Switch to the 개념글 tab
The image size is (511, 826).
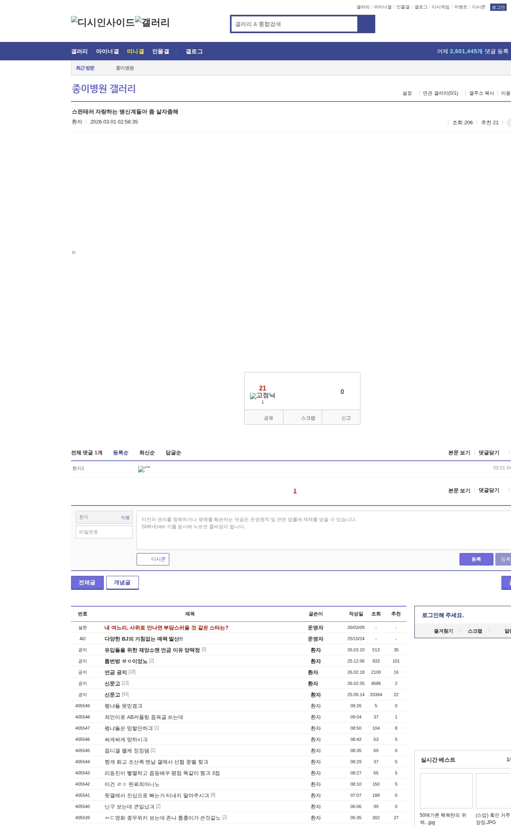pos(122,583)
